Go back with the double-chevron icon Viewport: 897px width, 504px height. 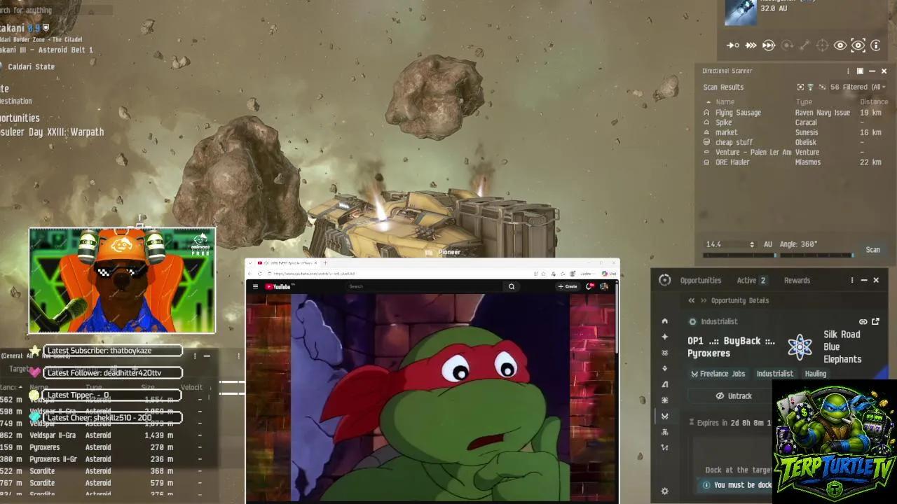pyautogui.click(x=692, y=300)
